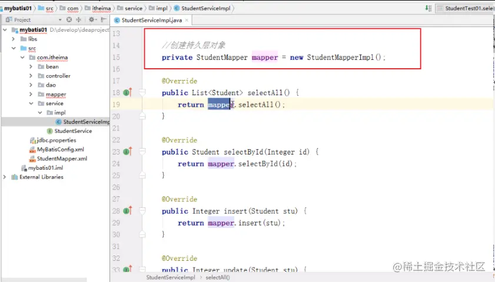This screenshot has width=495, height=282.
Task: Expand the bean package
Action: (31, 66)
